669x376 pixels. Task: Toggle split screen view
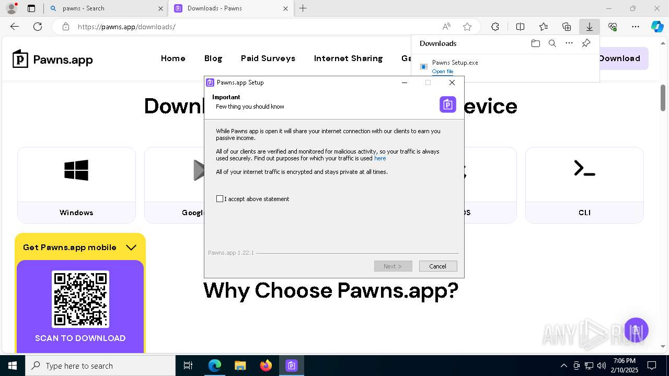pos(520,27)
